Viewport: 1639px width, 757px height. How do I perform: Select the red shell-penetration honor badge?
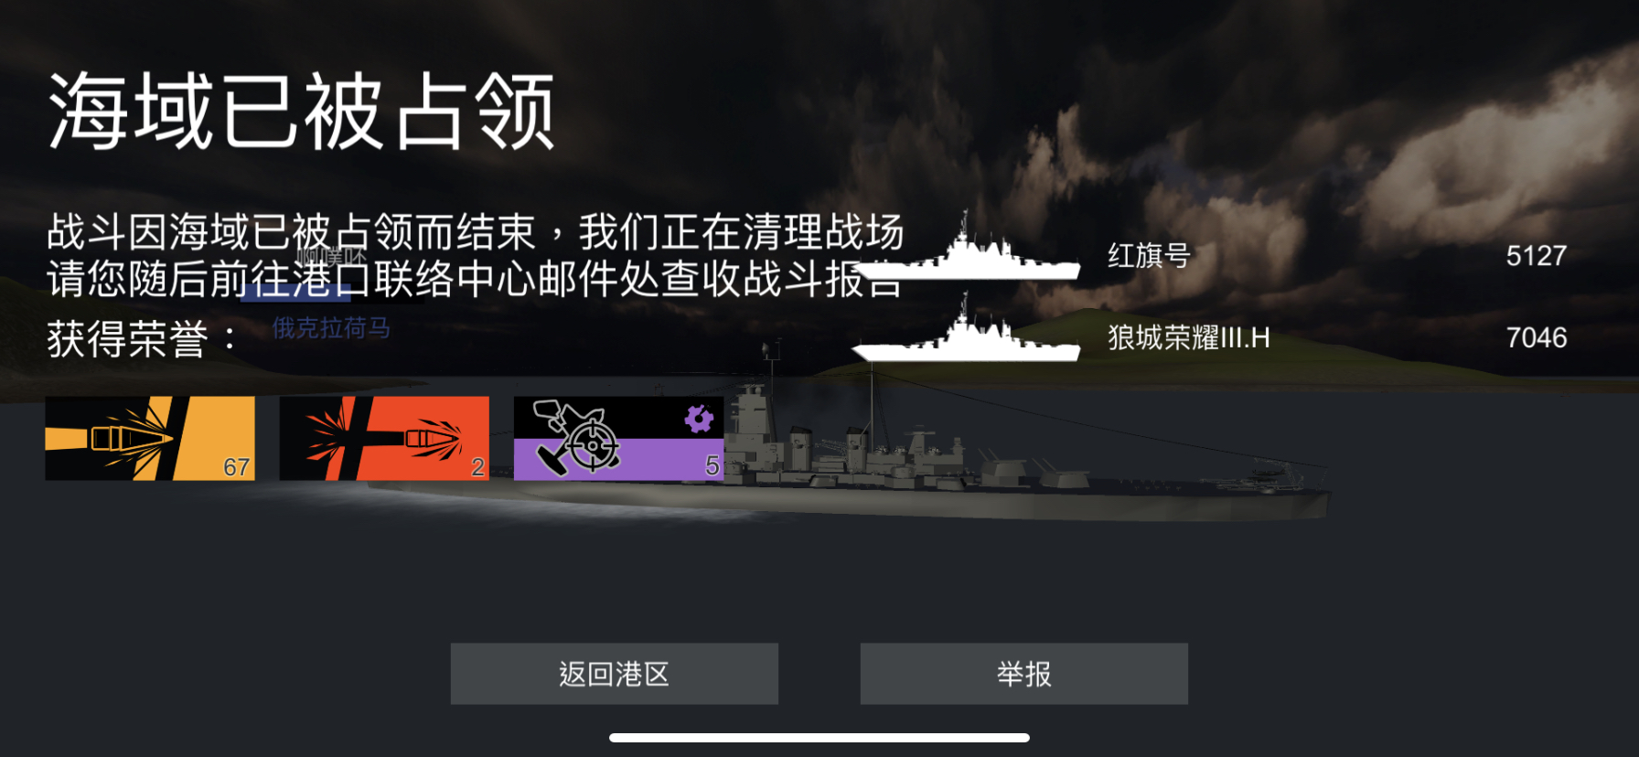coord(384,438)
